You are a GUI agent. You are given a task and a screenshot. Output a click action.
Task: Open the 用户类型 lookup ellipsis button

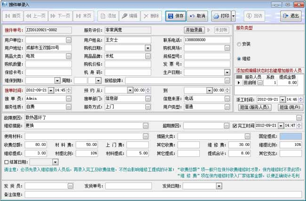[227, 107]
